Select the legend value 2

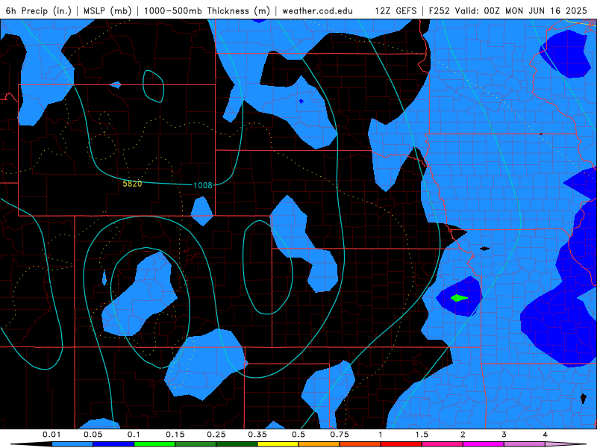[463, 435]
